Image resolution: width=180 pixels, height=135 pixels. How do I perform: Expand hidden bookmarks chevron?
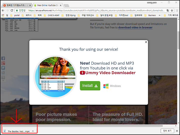[159, 15]
